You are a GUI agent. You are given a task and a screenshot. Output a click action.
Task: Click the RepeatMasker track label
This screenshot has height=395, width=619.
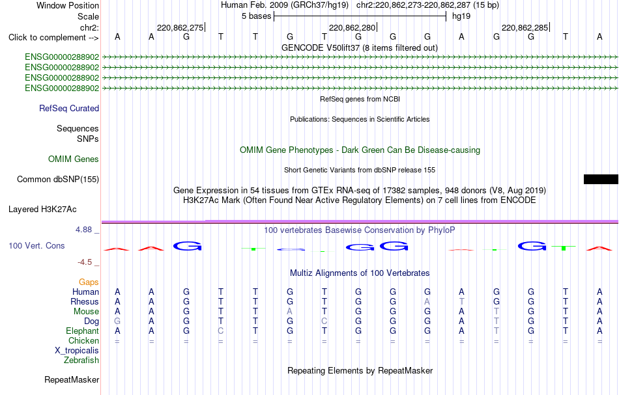pyautogui.click(x=72, y=379)
